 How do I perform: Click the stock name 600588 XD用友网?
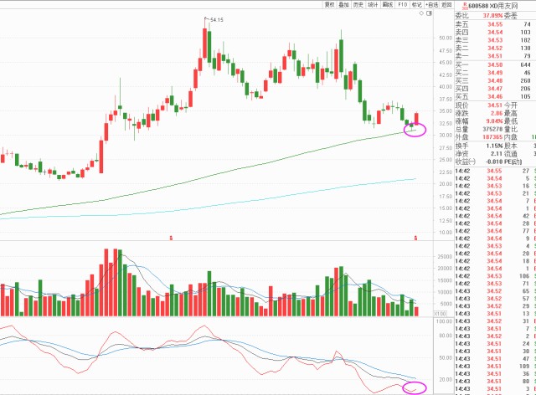click(500, 5)
